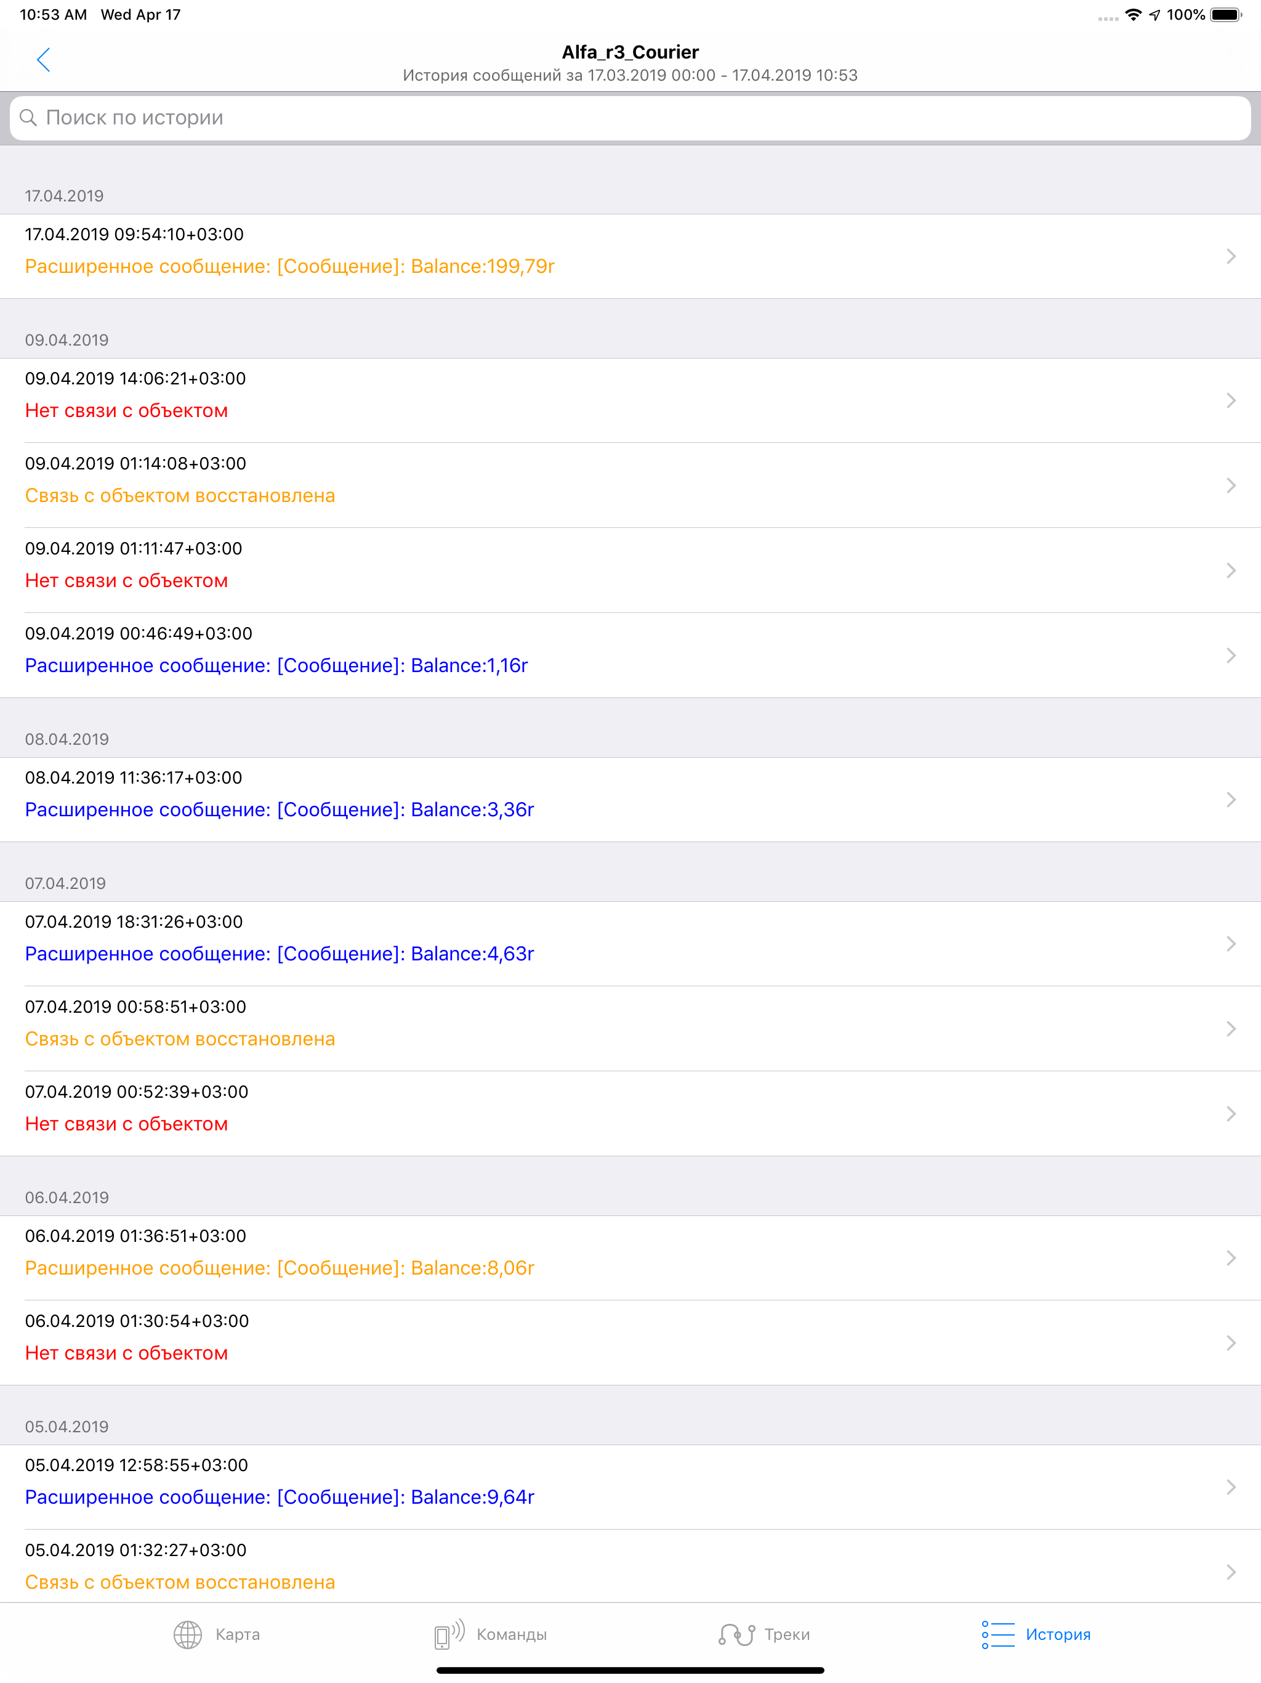Click the 17.04.2019 section header

pyautogui.click(x=65, y=195)
